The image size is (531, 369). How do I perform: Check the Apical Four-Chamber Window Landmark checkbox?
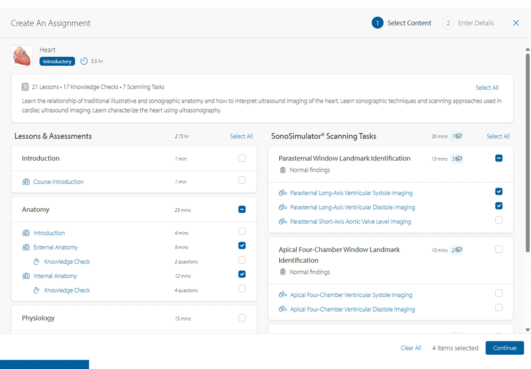(499, 250)
